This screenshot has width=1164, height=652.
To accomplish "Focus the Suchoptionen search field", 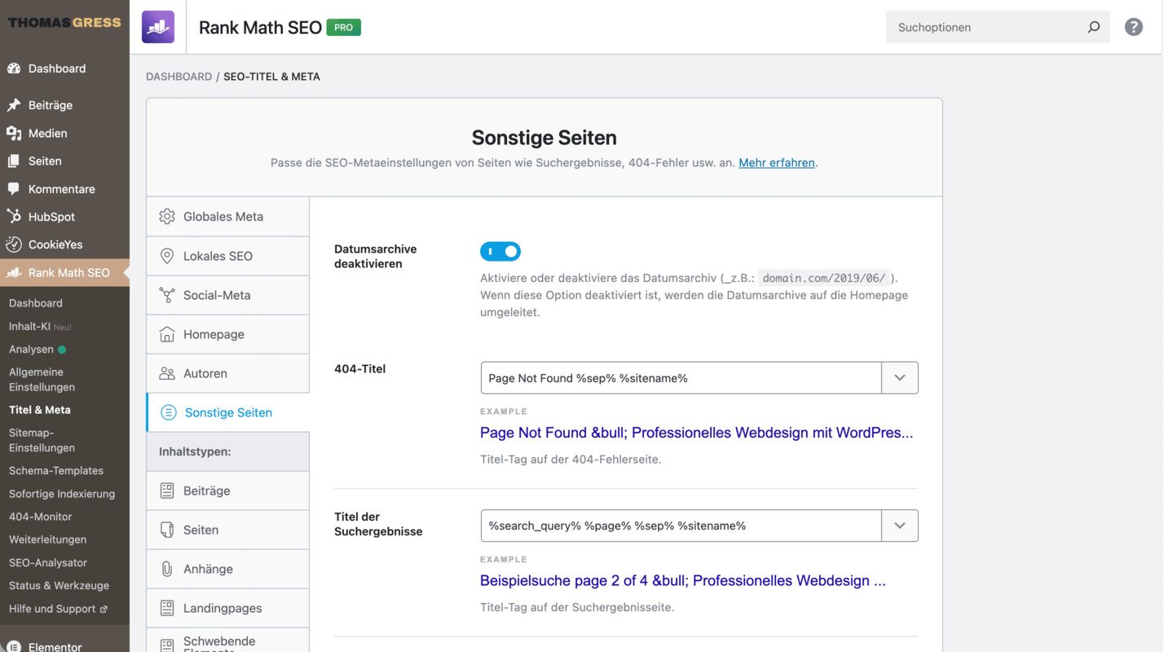I will [986, 27].
